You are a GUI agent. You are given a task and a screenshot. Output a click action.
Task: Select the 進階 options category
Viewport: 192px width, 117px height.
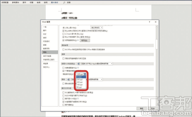pyautogui.click(x=50, y=52)
